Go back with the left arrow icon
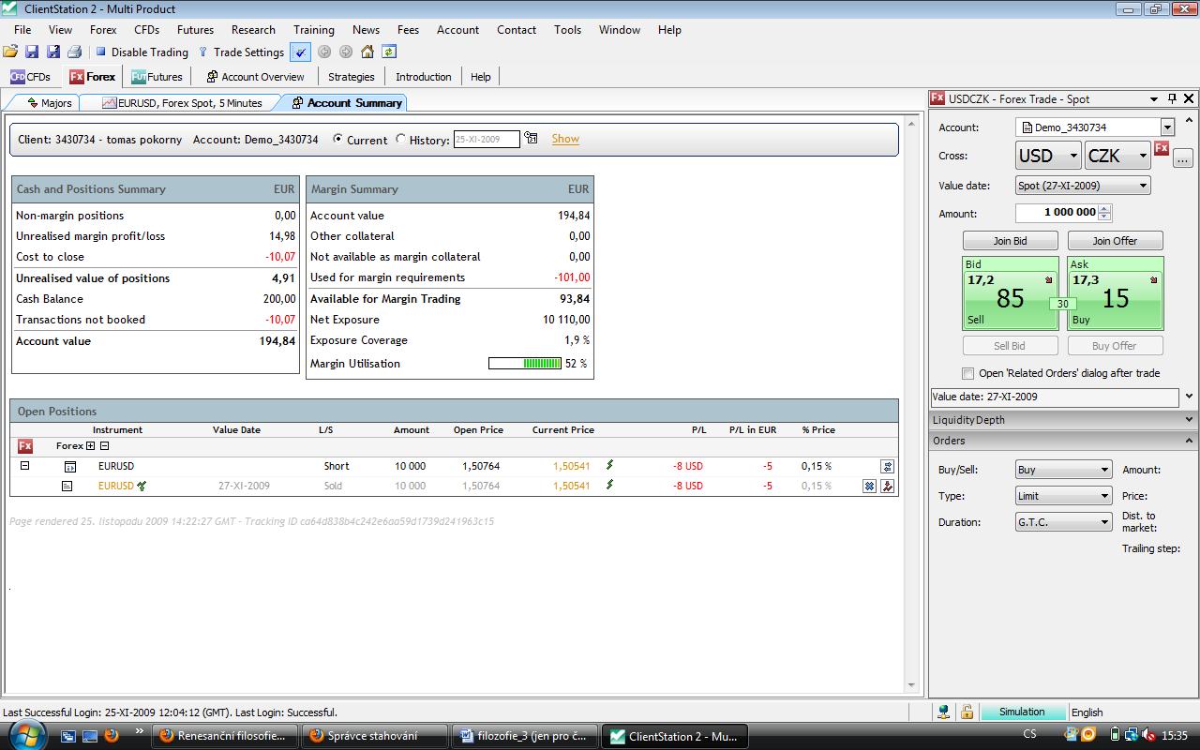The image size is (1200, 750). 324,52
